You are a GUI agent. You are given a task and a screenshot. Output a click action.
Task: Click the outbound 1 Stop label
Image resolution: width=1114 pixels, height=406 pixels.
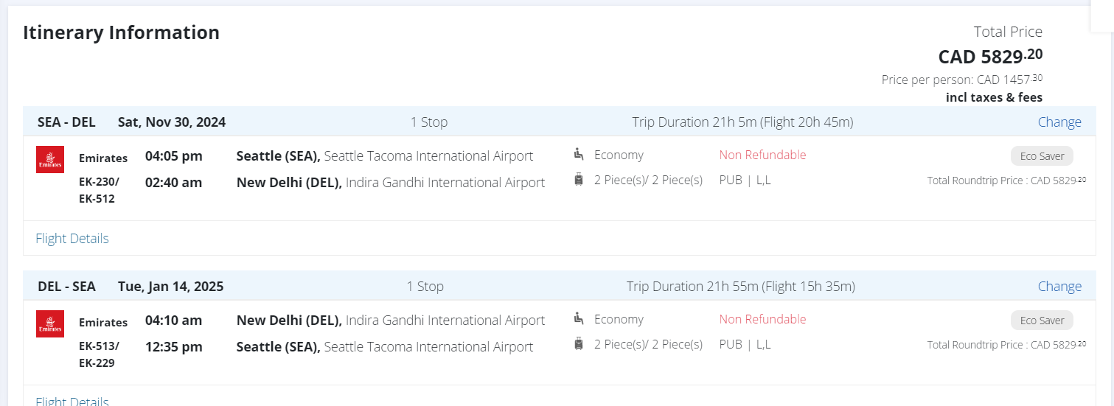[x=429, y=122]
